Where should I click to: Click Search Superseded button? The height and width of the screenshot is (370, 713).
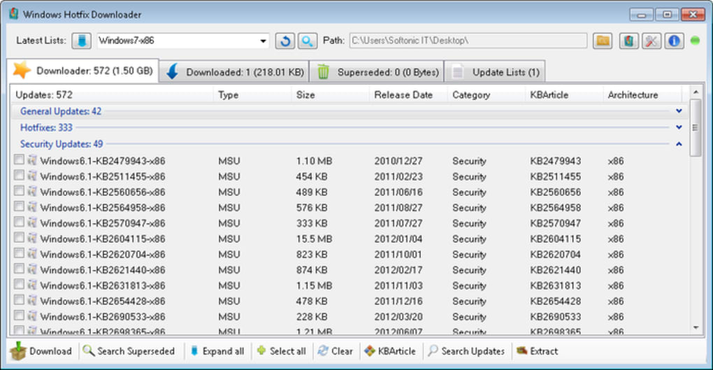coord(129,351)
